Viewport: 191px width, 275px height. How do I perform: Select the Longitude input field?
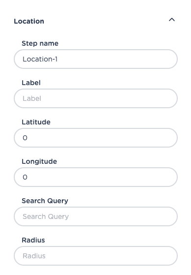(x=96, y=177)
